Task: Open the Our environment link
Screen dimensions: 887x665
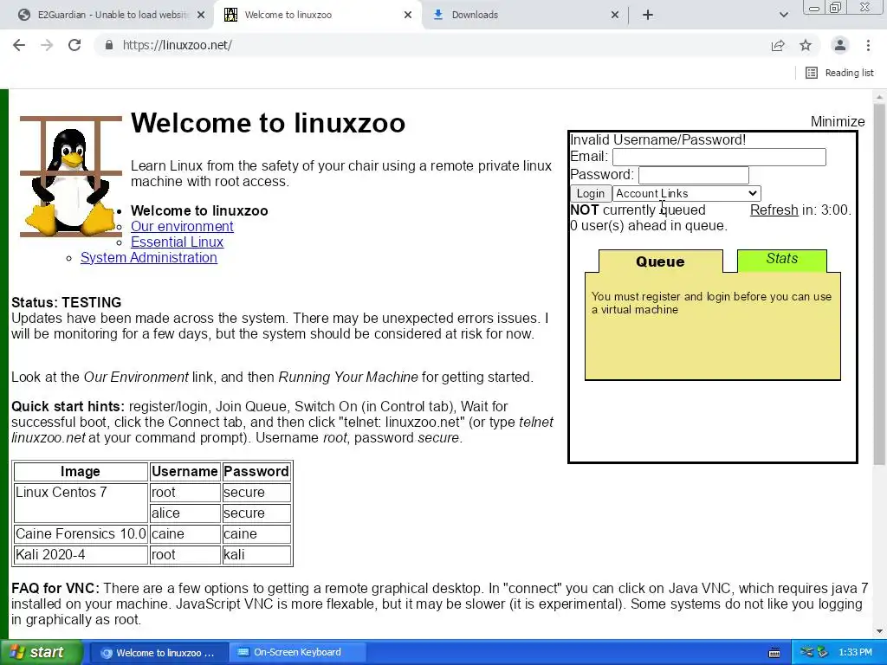Action: (x=182, y=226)
